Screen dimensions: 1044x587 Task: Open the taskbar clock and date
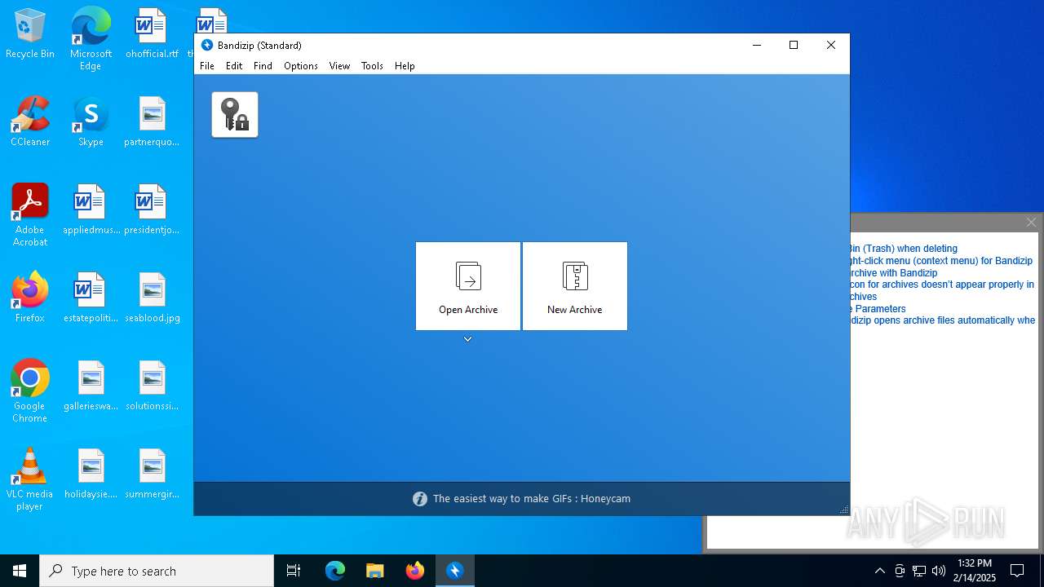[975, 571]
